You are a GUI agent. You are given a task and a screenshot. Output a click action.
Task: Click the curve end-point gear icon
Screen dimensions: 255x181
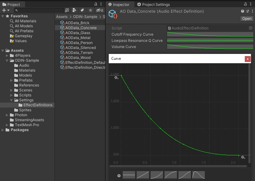(x=243, y=157)
